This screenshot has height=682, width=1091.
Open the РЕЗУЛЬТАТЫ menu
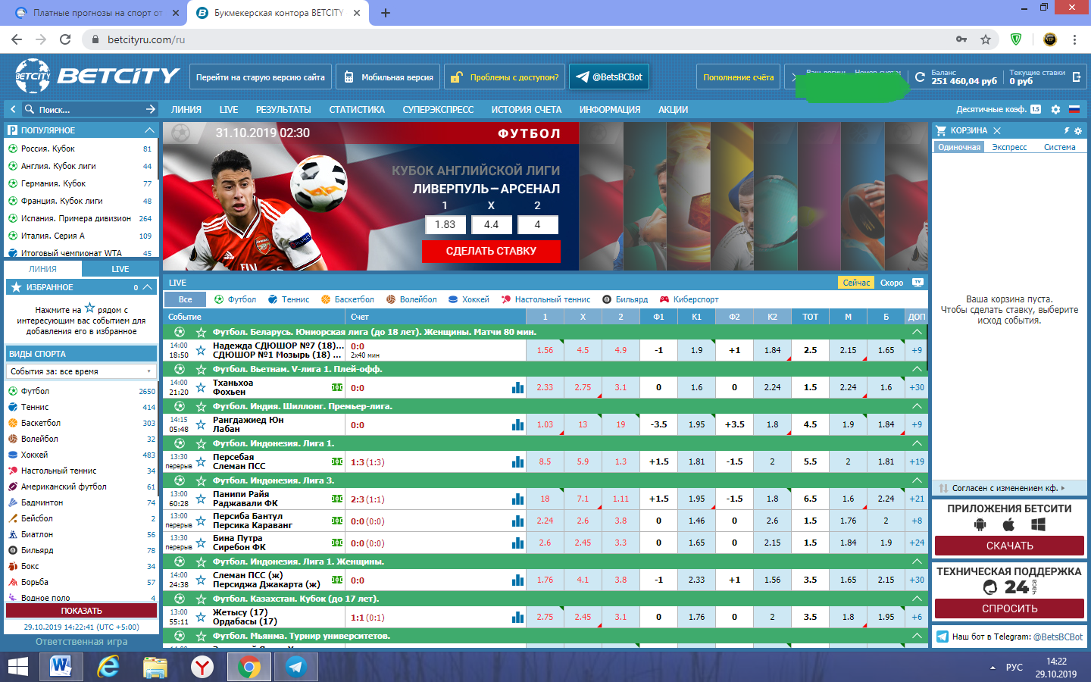283,110
